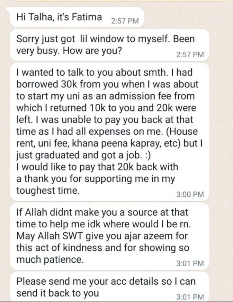Click the words "toughest time."
The width and height of the screenshot is (233, 302).
tap(48, 191)
